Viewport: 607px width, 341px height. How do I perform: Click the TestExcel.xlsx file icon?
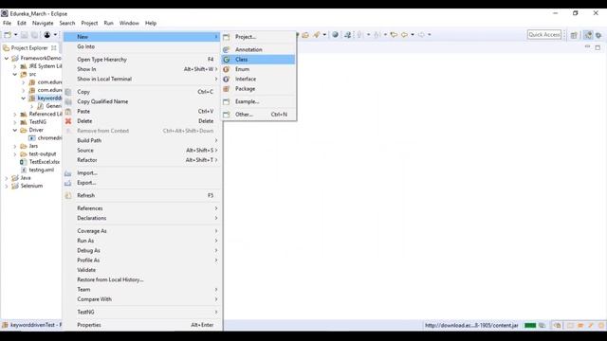point(23,162)
